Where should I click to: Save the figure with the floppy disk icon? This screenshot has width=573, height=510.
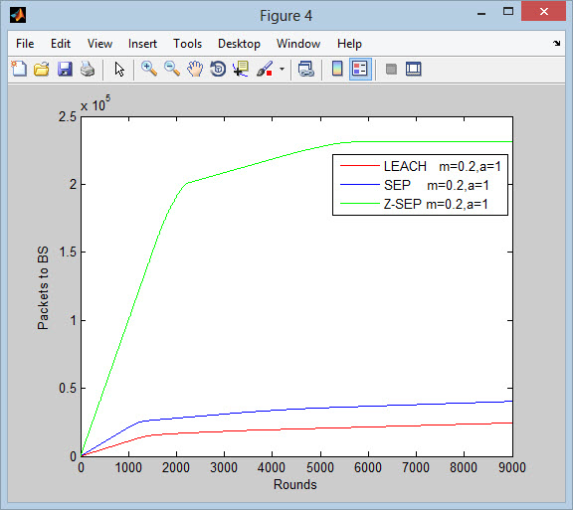point(65,69)
